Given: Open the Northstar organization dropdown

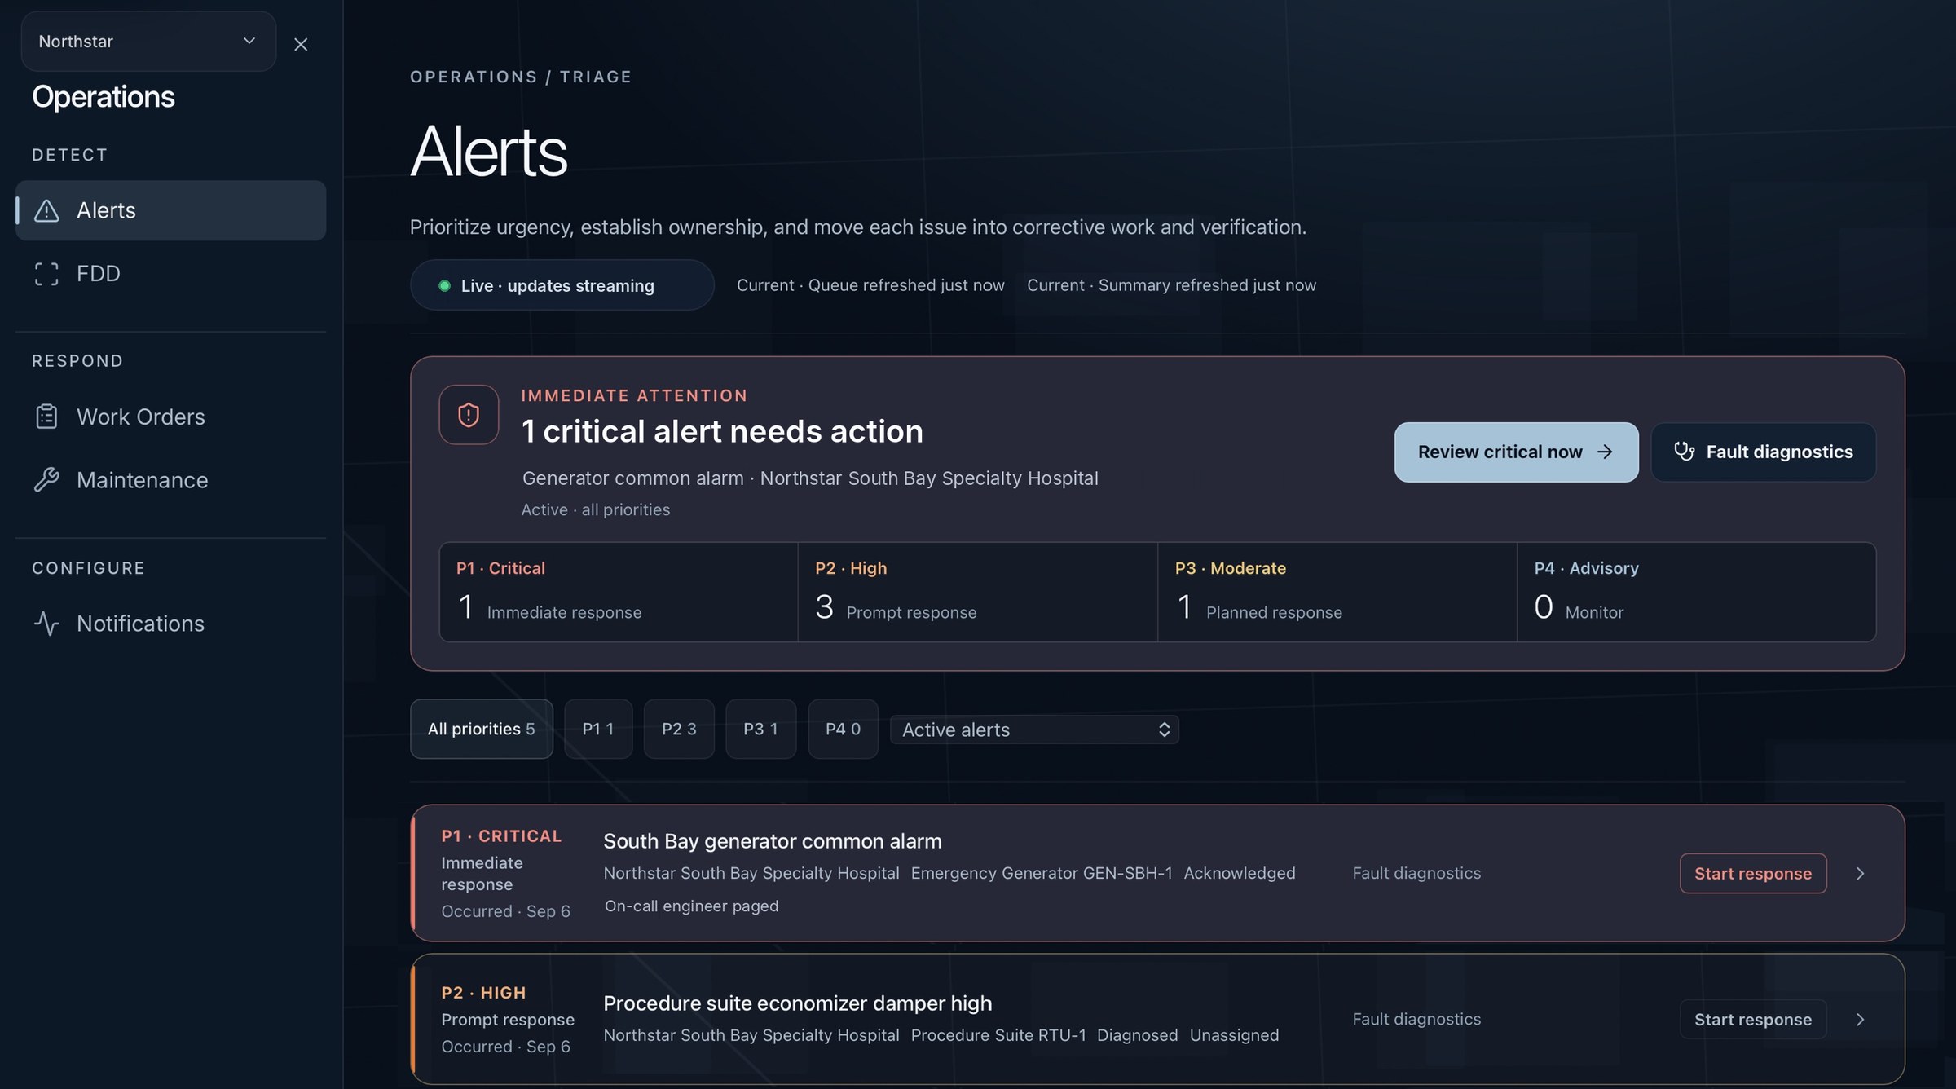Looking at the screenshot, I should pyautogui.click(x=148, y=42).
